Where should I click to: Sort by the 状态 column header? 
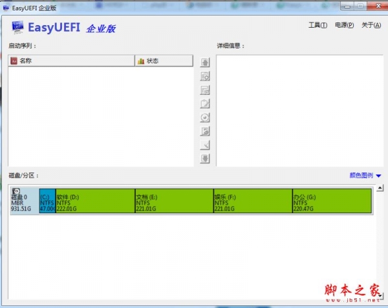coord(164,61)
